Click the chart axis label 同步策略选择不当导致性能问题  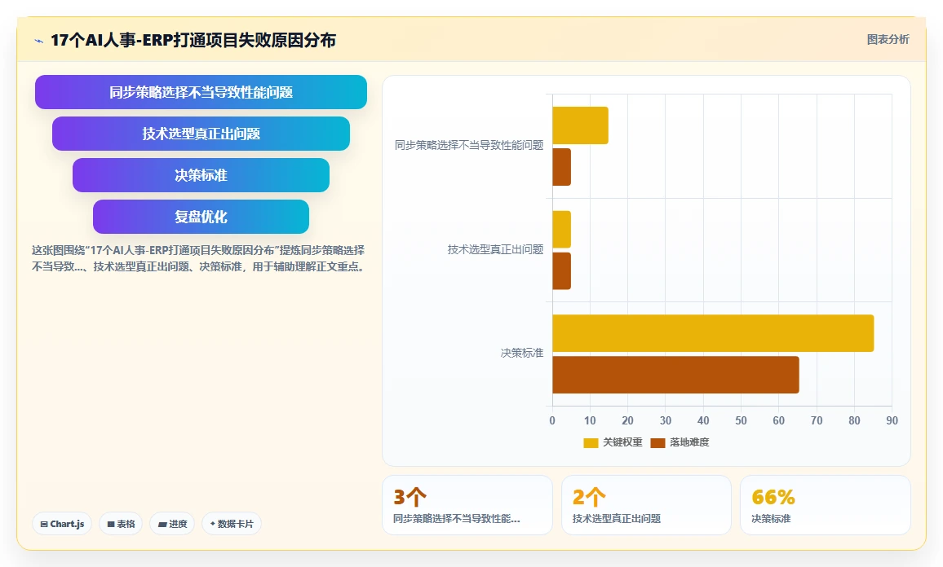[469, 145]
